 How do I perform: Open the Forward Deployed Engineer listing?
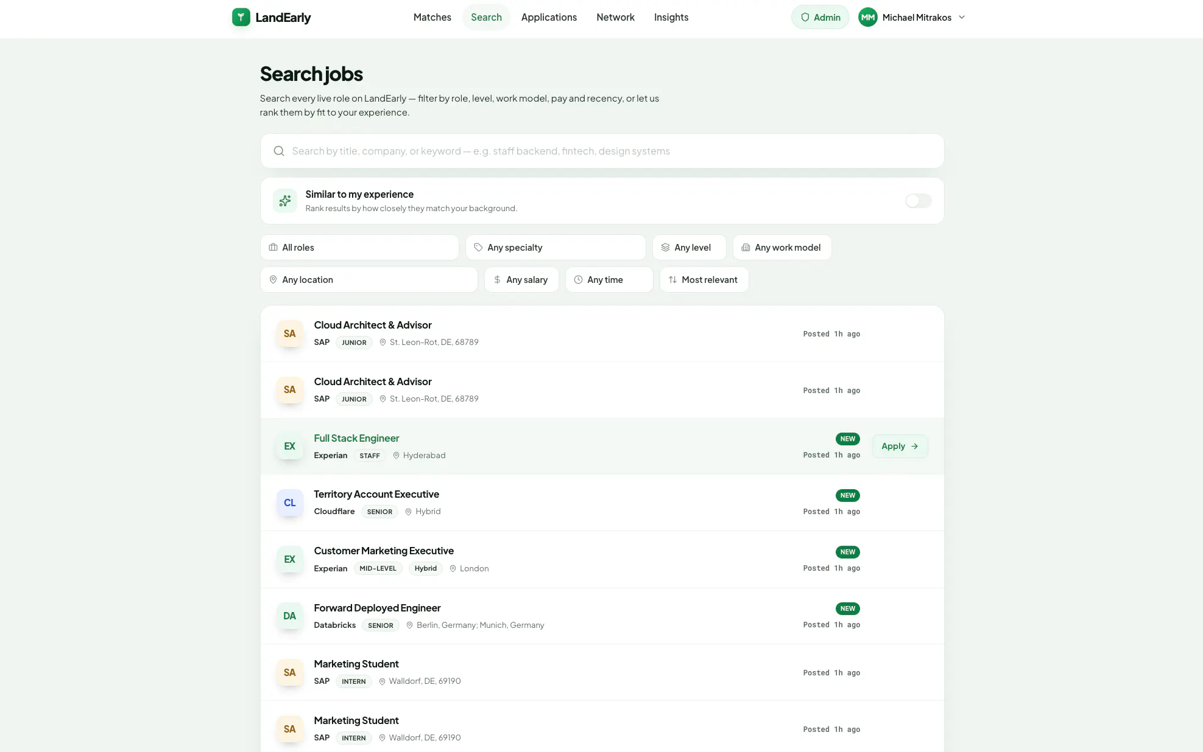pyautogui.click(x=377, y=608)
